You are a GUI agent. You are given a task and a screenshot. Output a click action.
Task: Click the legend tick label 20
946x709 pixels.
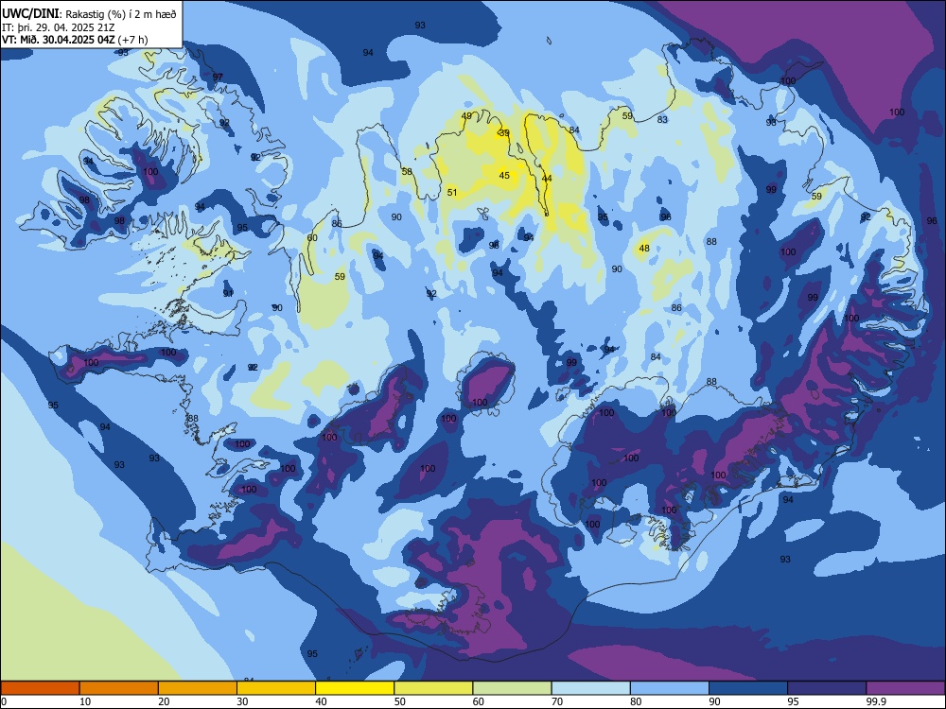(x=164, y=701)
